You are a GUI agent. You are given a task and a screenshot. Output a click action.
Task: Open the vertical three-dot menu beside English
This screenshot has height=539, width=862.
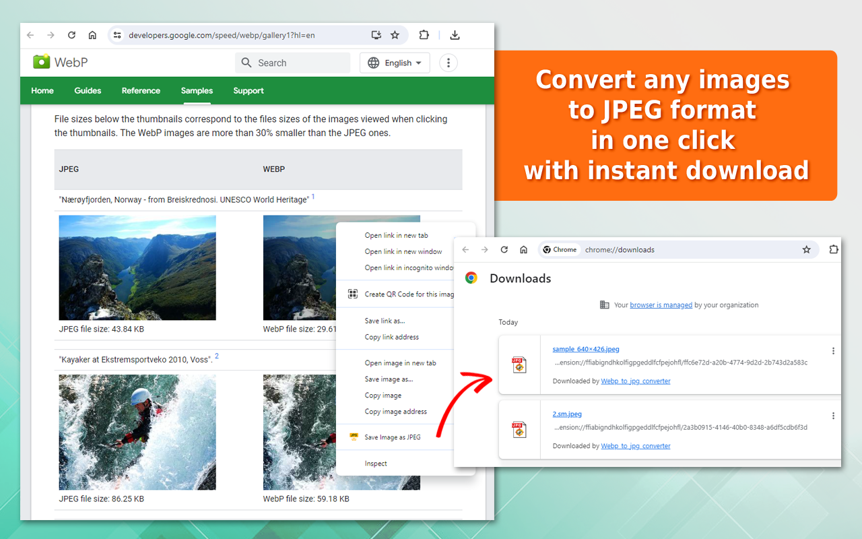click(448, 63)
